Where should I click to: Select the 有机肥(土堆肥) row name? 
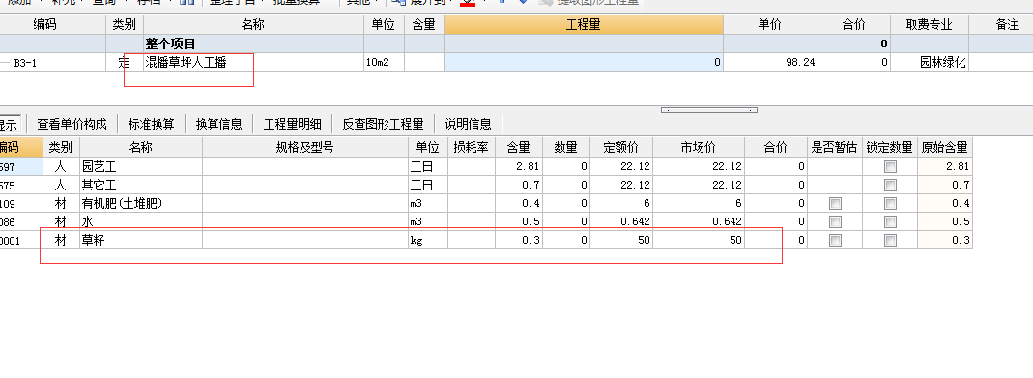click(x=141, y=203)
